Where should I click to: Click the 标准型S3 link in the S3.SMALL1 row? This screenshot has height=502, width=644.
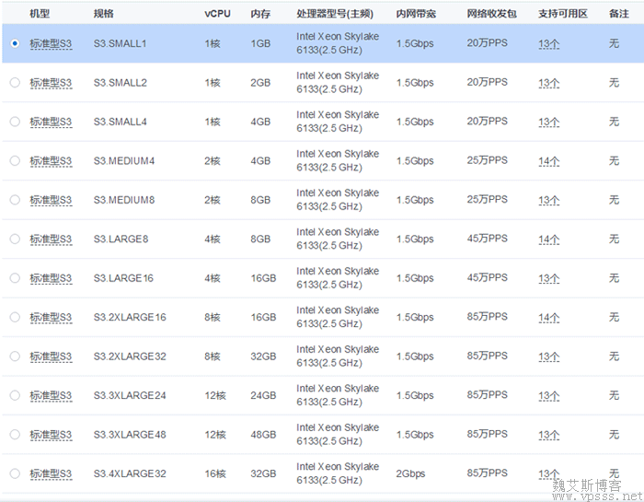pyautogui.click(x=51, y=43)
